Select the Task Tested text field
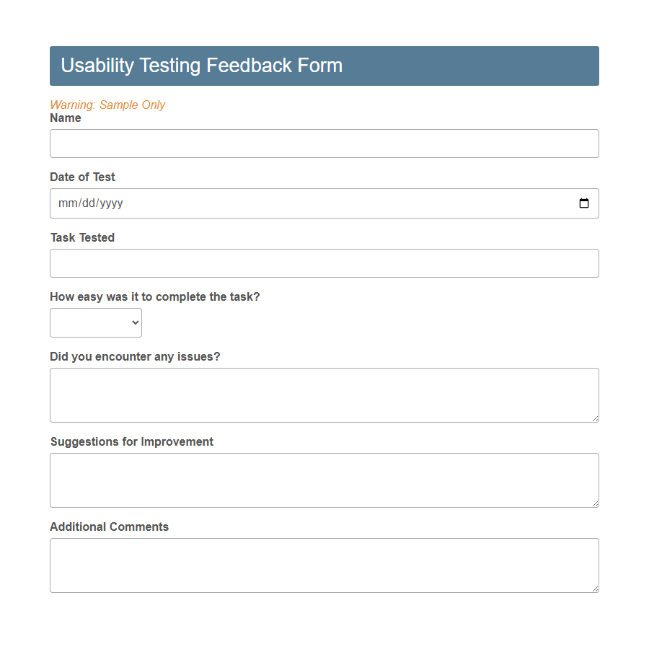The image size is (649, 652). 324,263
